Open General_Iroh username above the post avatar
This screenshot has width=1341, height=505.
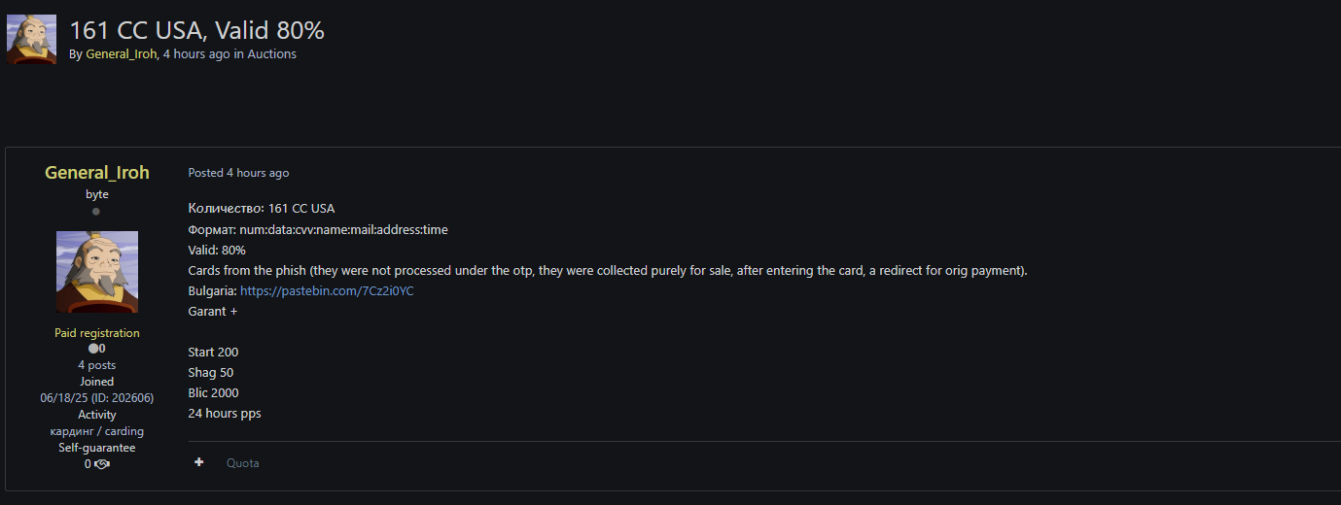97,173
